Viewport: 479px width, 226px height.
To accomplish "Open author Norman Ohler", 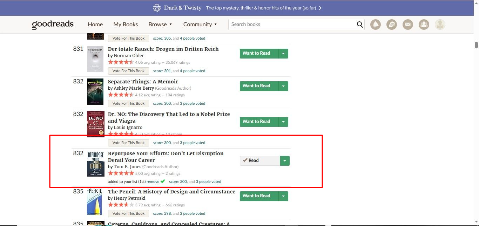I will click(x=129, y=55).
